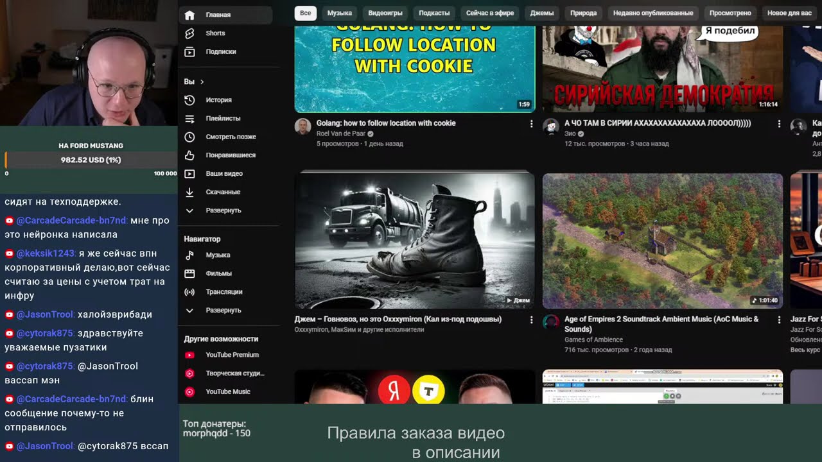The image size is (822, 462).
Task: Open the Скачанные download arrow icon
Action: tap(189, 192)
